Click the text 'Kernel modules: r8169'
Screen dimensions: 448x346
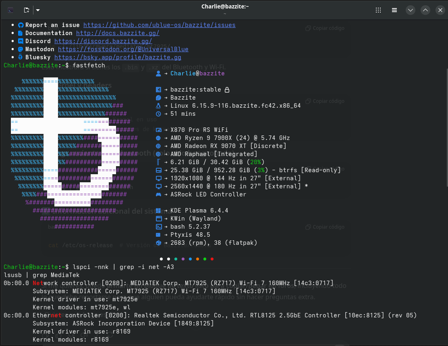tap(71, 340)
